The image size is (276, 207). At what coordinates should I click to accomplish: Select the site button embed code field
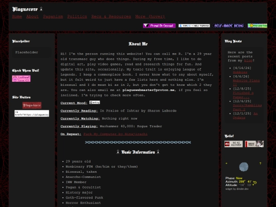point(32,113)
